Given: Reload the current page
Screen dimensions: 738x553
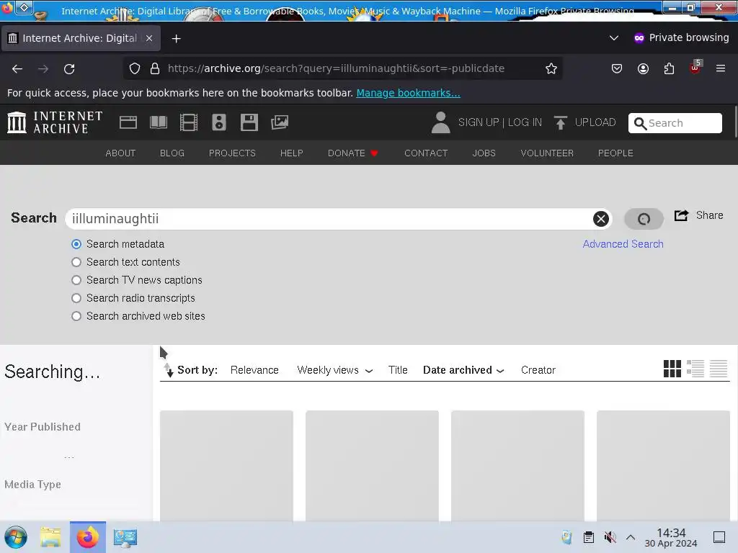Looking at the screenshot, I should coord(69,68).
